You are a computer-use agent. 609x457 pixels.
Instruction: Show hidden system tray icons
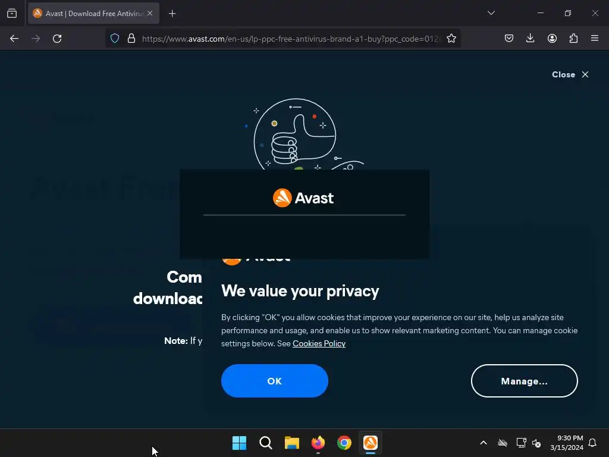483,443
